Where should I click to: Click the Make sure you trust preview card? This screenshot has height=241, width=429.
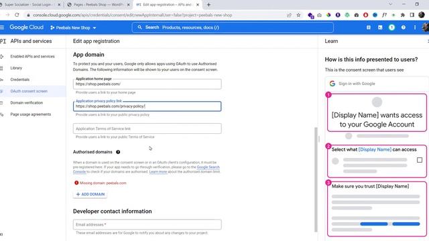tap(377, 209)
